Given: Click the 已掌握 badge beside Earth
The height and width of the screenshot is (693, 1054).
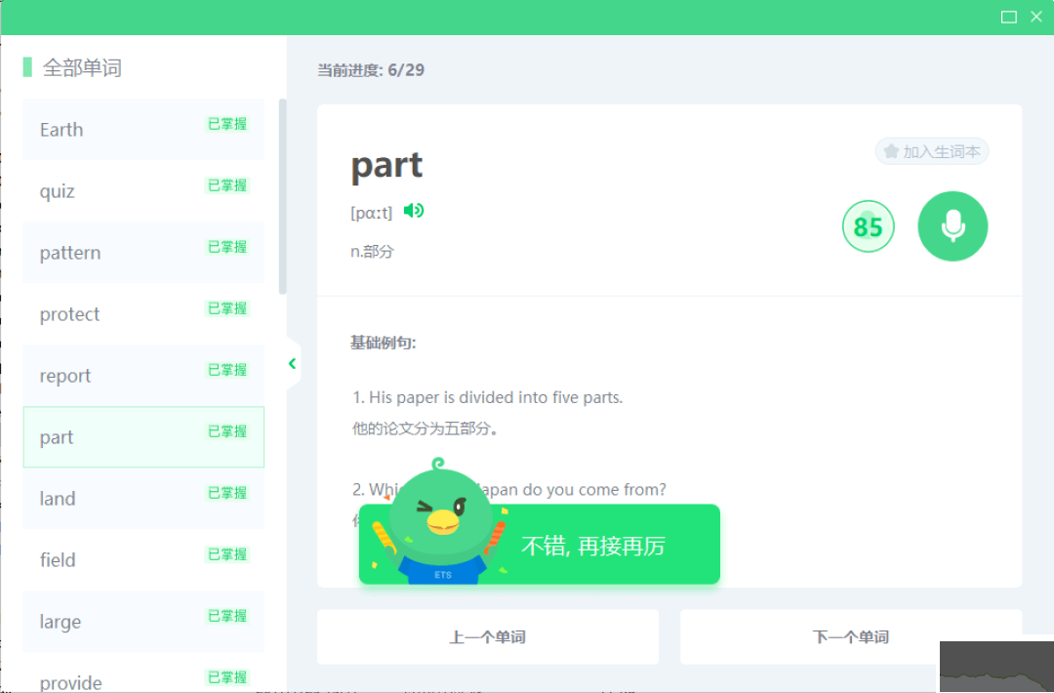Looking at the screenshot, I should pyautogui.click(x=227, y=125).
